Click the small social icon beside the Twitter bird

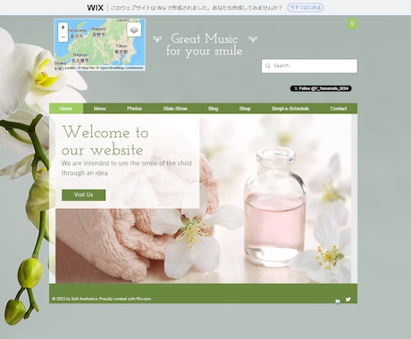point(338,302)
